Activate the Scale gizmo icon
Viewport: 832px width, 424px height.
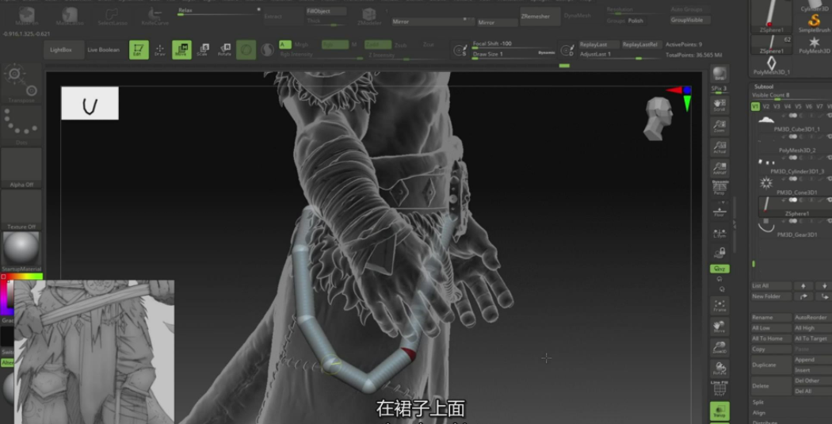pyautogui.click(x=203, y=50)
